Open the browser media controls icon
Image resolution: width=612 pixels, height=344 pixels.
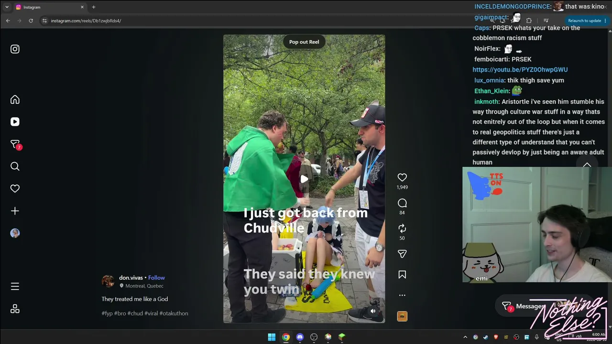click(x=546, y=21)
